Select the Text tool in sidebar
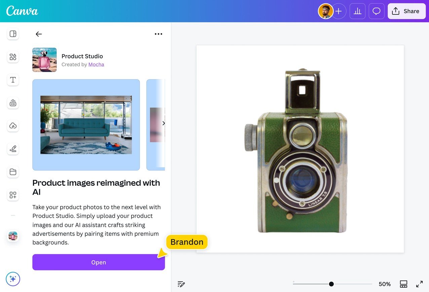The width and height of the screenshot is (429, 292). pos(13,80)
